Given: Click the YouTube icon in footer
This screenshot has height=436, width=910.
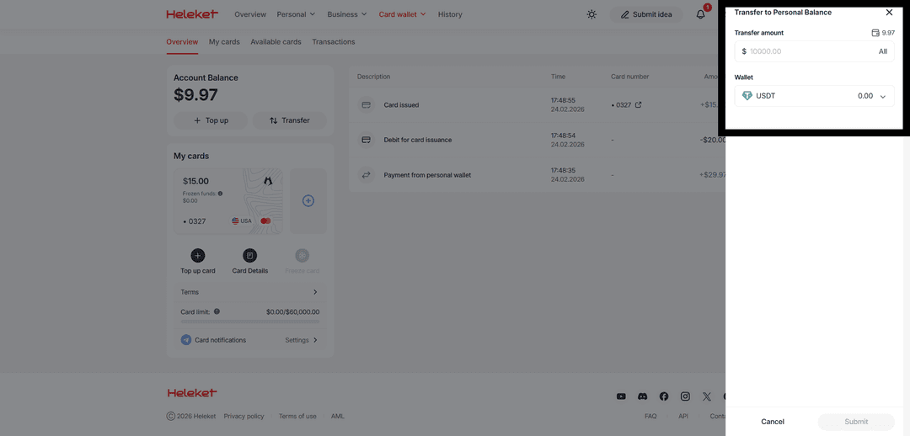Looking at the screenshot, I should (x=621, y=396).
